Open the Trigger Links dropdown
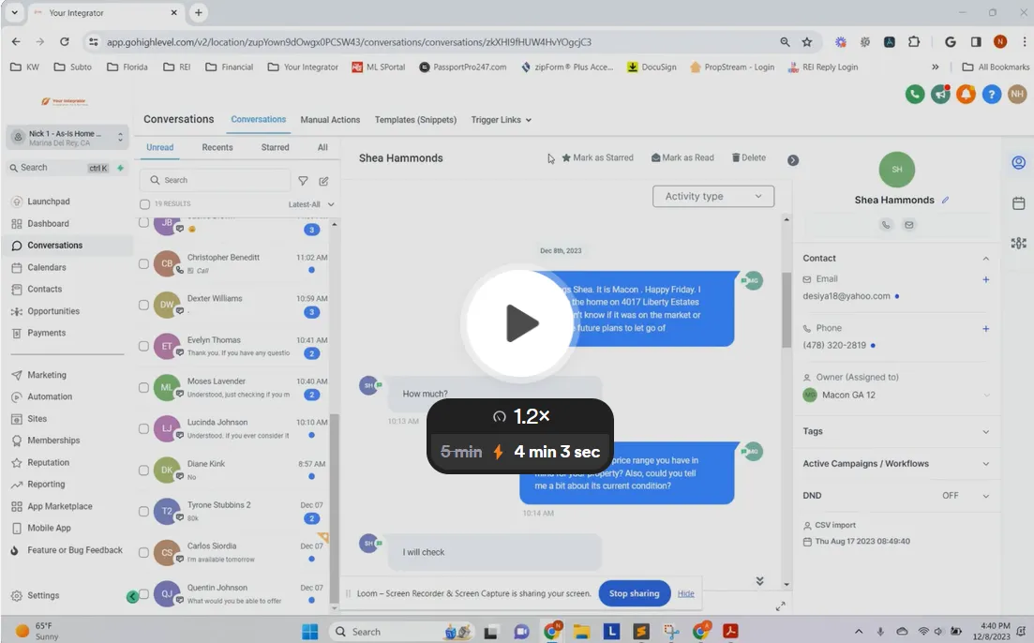Image resolution: width=1034 pixels, height=643 pixels. (502, 120)
